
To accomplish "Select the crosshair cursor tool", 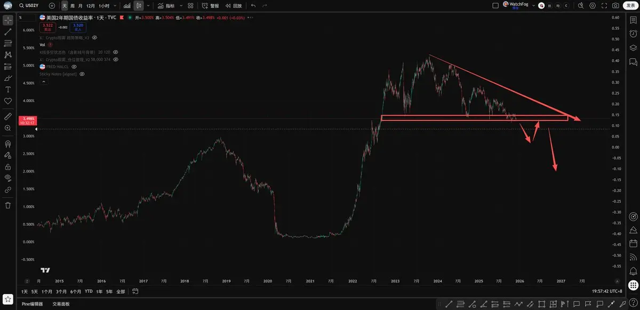I will click(8, 20).
